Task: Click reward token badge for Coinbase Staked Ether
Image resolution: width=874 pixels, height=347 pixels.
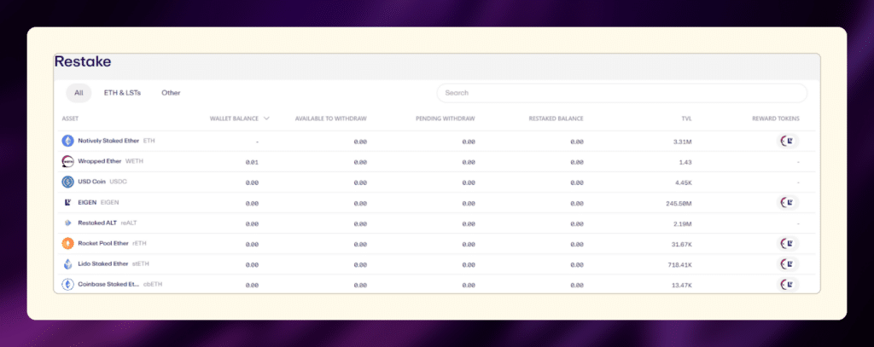Action: [788, 285]
